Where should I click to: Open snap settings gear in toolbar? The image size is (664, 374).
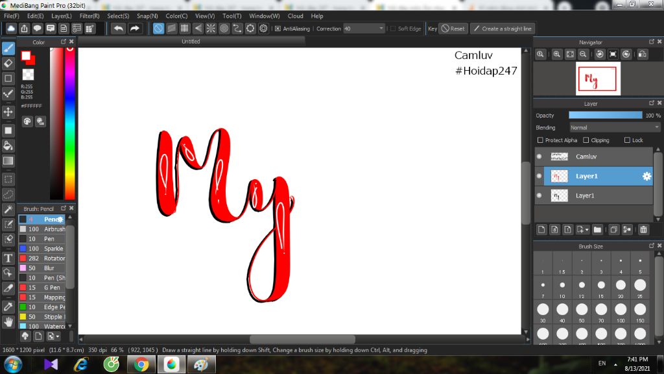coord(263,29)
